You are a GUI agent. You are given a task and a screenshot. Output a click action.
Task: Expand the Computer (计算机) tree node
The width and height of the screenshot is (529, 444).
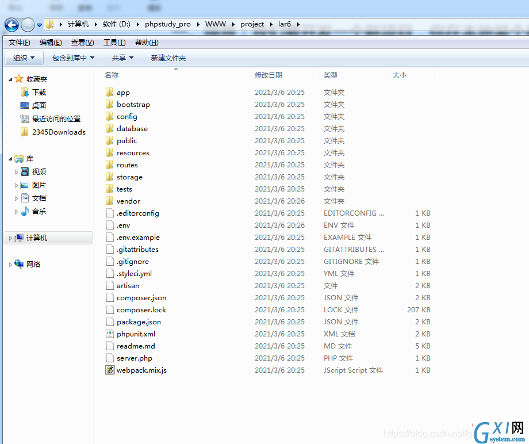[x=10, y=238]
